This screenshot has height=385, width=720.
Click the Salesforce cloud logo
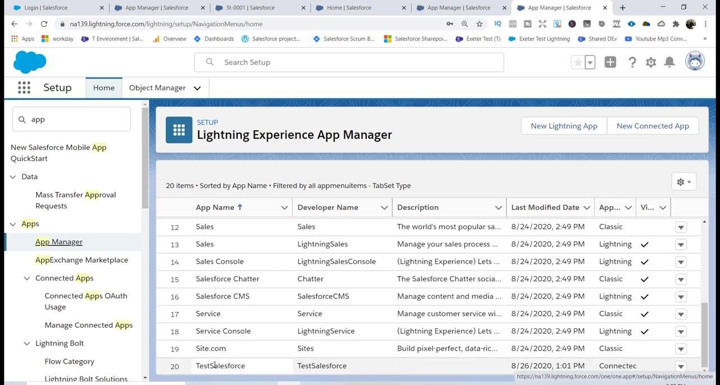[x=30, y=62]
